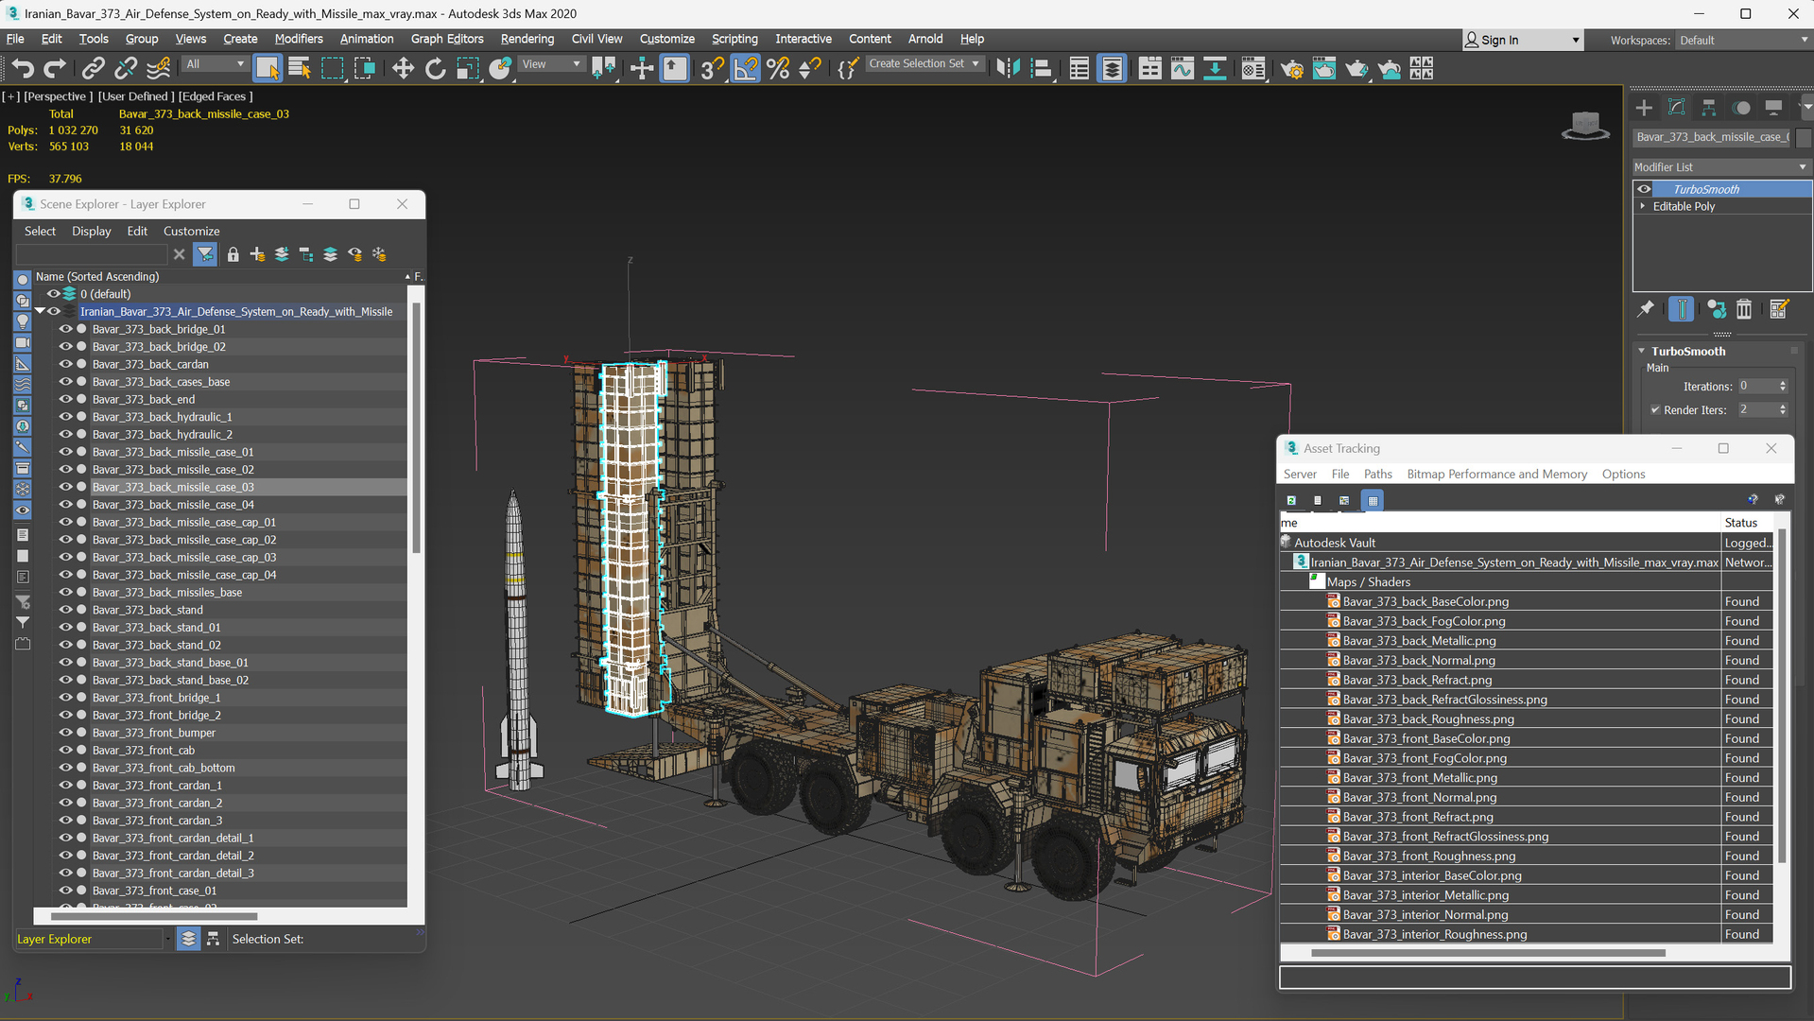Open the Bitmap Performance and Memory menu
Image resolution: width=1814 pixels, height=1021 pixels.
pos(1496,474)
